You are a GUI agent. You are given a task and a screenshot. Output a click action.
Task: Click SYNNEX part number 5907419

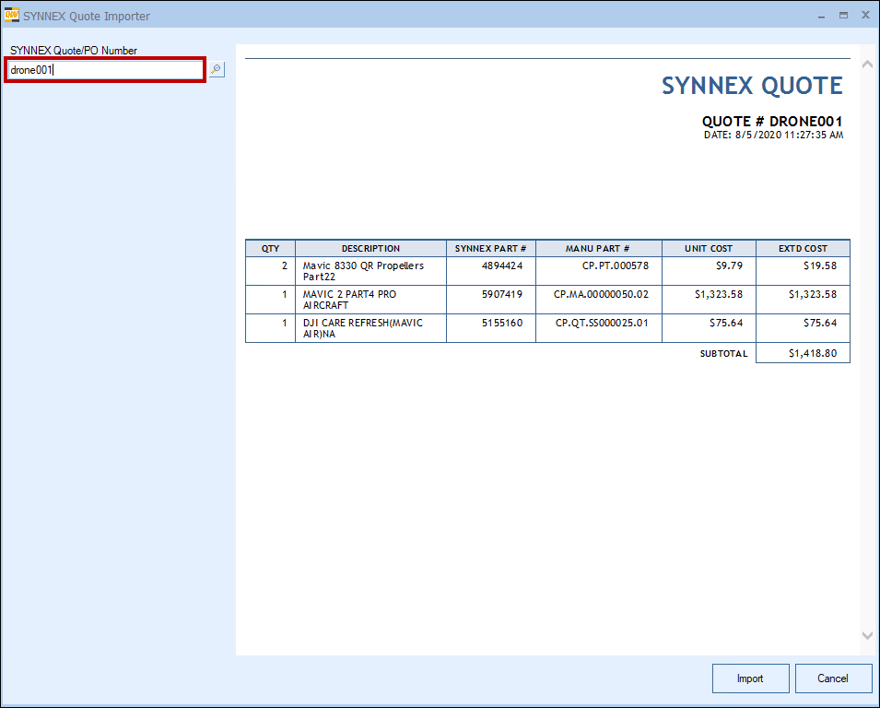tap(502, 294)
